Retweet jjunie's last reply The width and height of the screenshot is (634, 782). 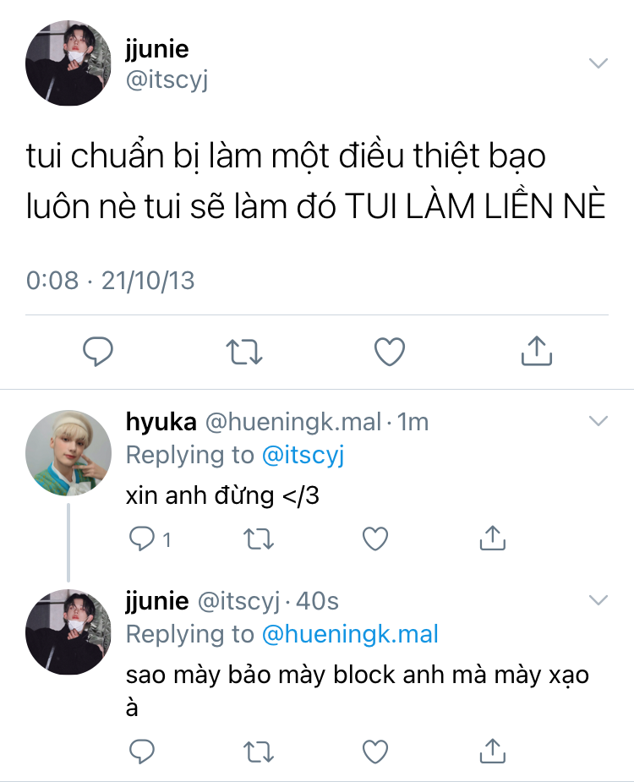click(259, 752)
